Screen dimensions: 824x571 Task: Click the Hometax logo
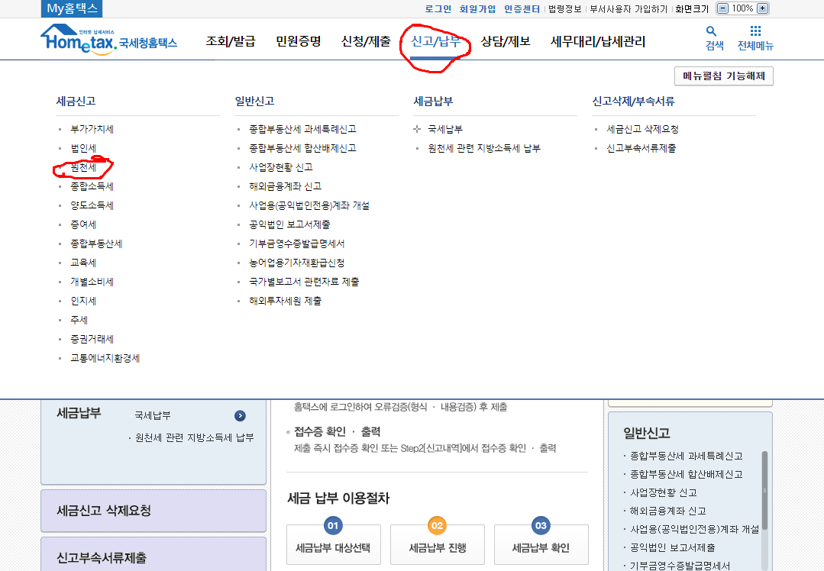point(108,40)
